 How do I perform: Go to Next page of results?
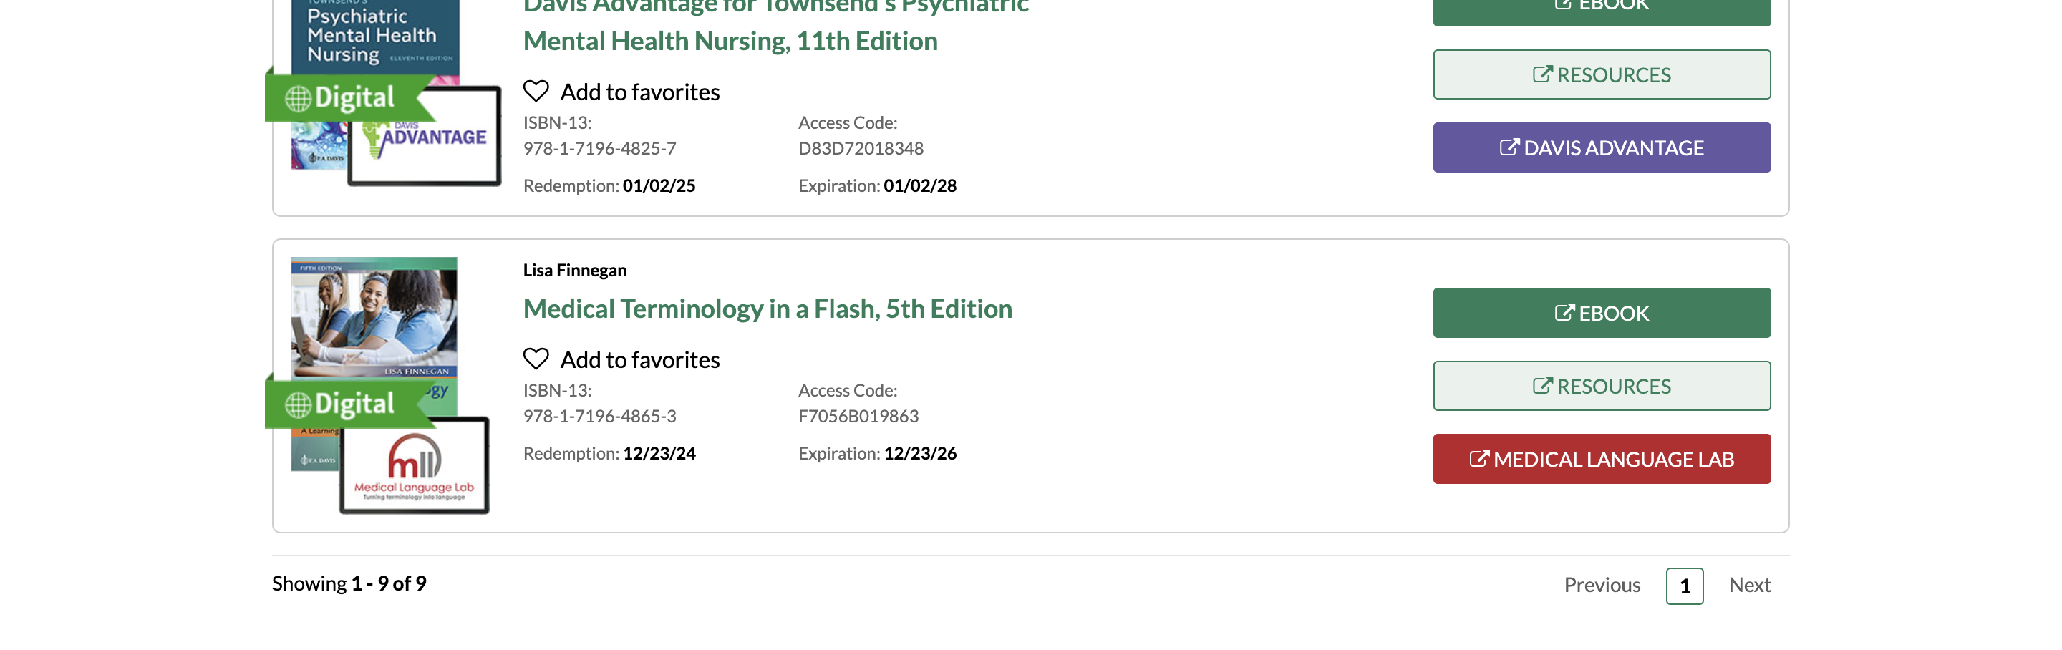pos(1749,585)
